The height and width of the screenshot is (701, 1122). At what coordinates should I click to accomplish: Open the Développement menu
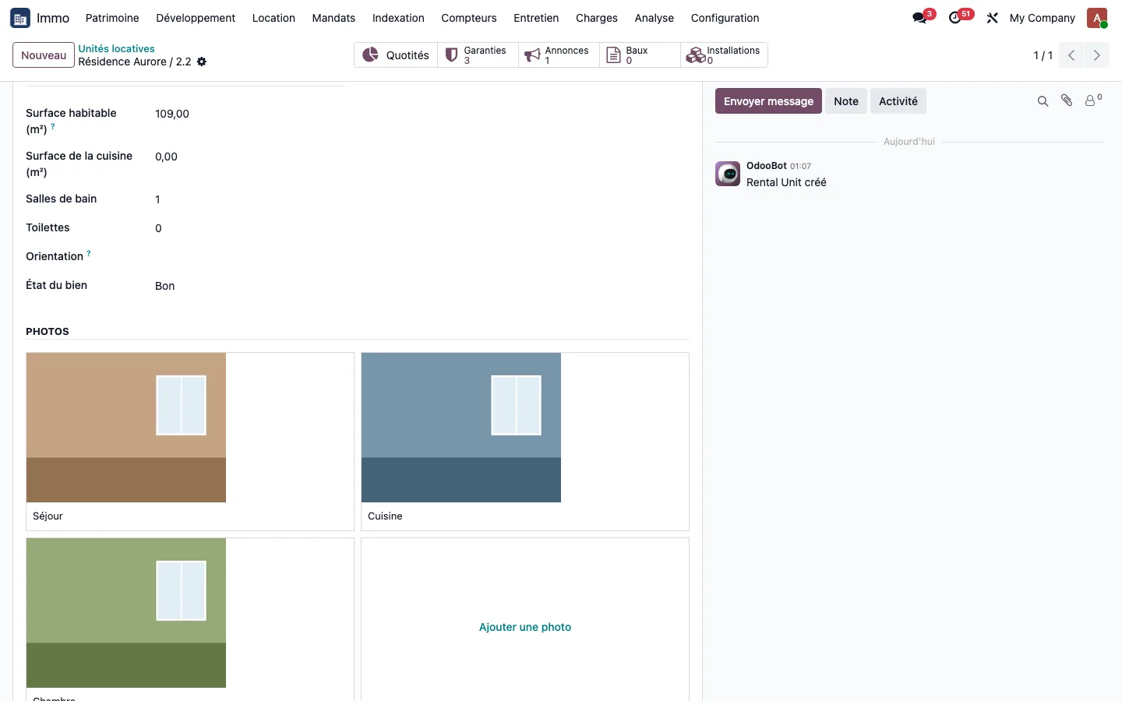pos(196,18)
